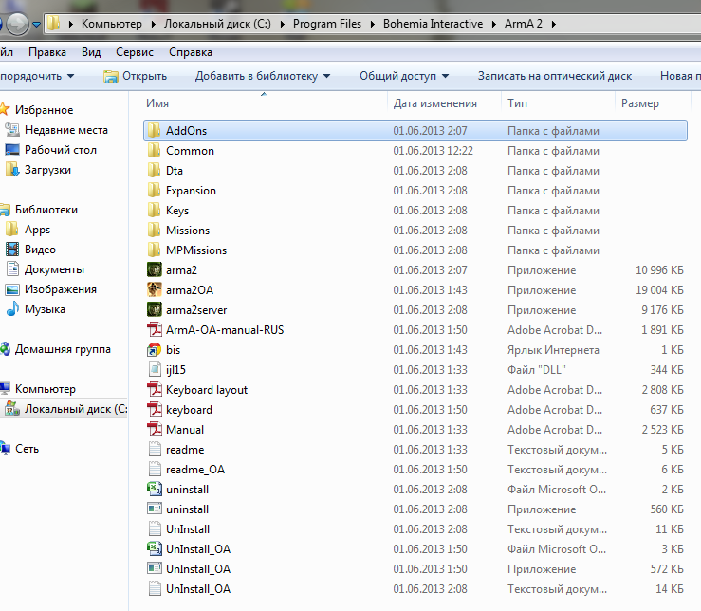The width and height of the screenshot is (701, 611).
Task: Open Локальный диск (C:) in sidebar
Action: tap(74, 409)
